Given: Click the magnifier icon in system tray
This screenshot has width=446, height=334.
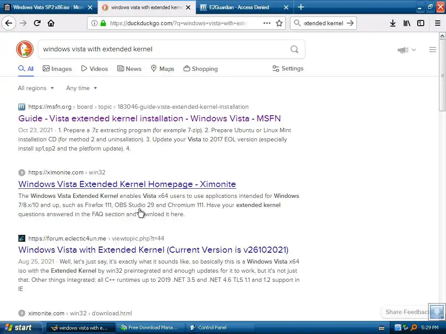Looking at the screenshot, I should coord(414,327).
